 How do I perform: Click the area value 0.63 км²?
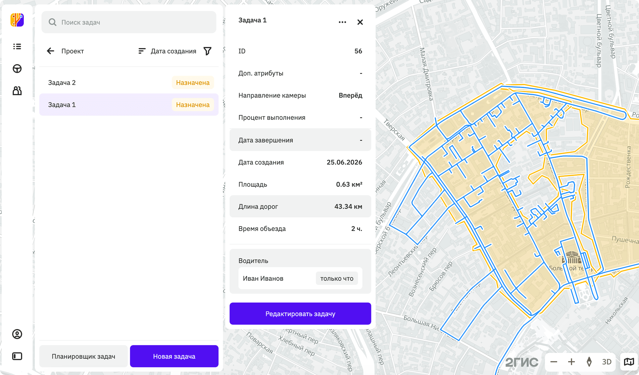click(x=349, y=184)
